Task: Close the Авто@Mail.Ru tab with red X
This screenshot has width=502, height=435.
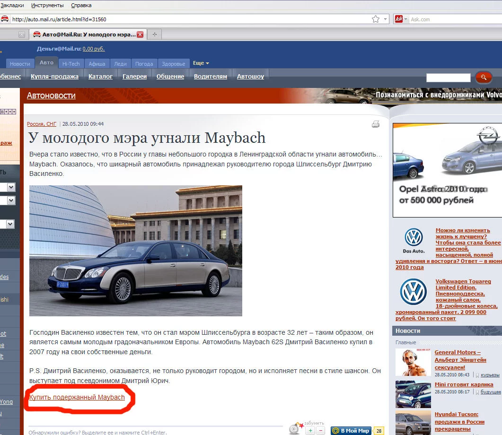Action: 140,35
